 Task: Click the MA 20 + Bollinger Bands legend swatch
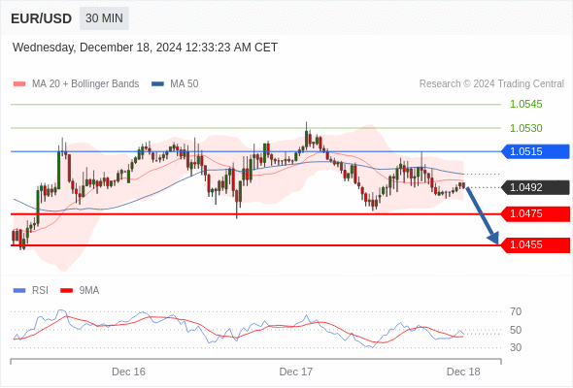point(19,84)
